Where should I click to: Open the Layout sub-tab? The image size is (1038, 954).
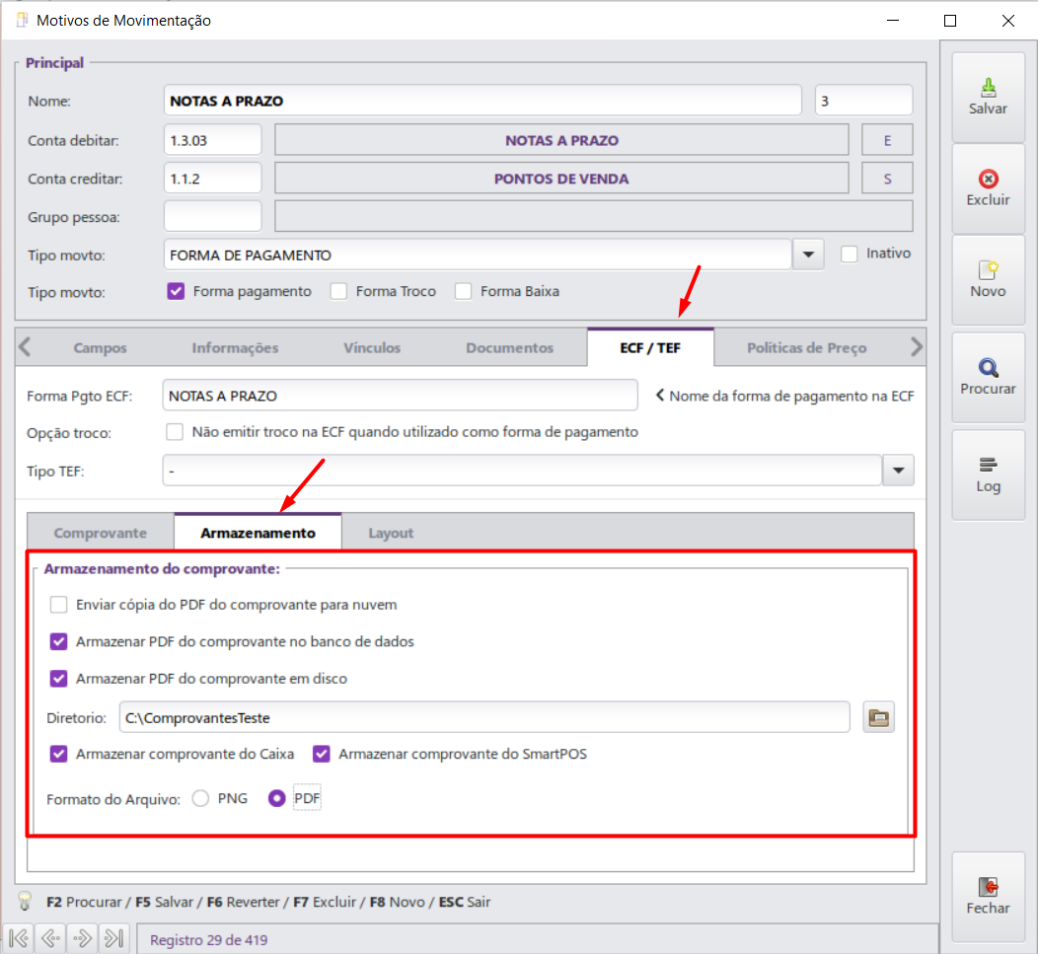coord(391,533)
